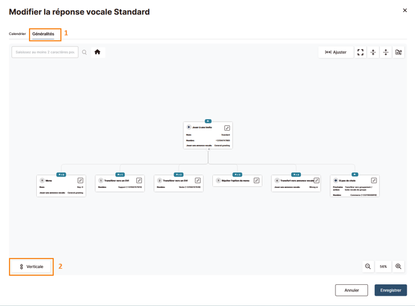Edit the Menu node

80,181
